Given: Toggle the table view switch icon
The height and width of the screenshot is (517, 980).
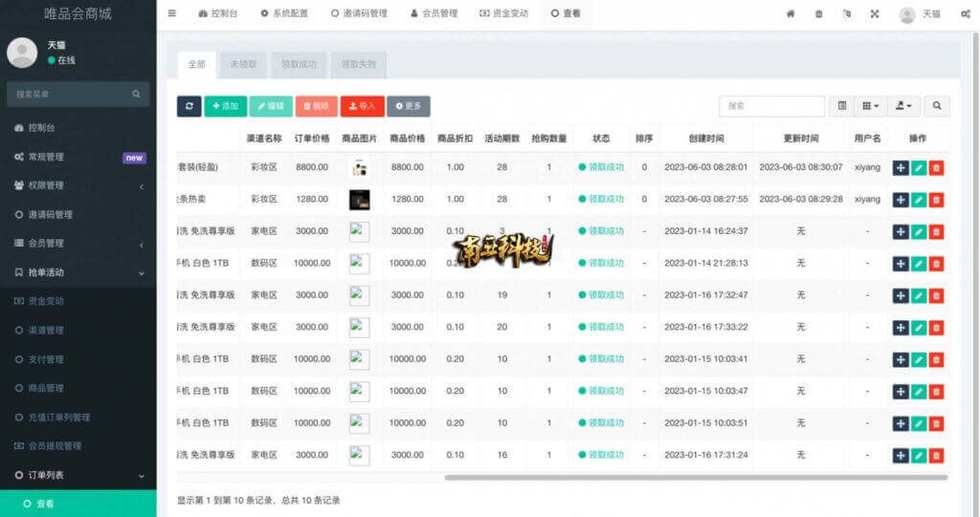Looking at the screenshot, I should [842, 106].
